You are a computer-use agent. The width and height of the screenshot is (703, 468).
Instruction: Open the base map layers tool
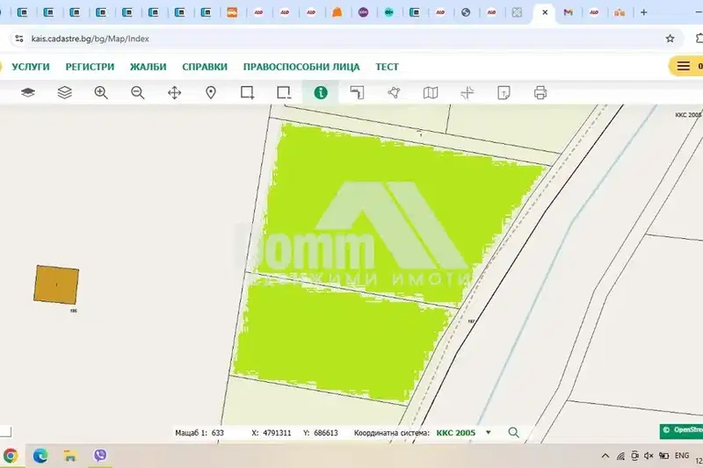pos(28,93)
